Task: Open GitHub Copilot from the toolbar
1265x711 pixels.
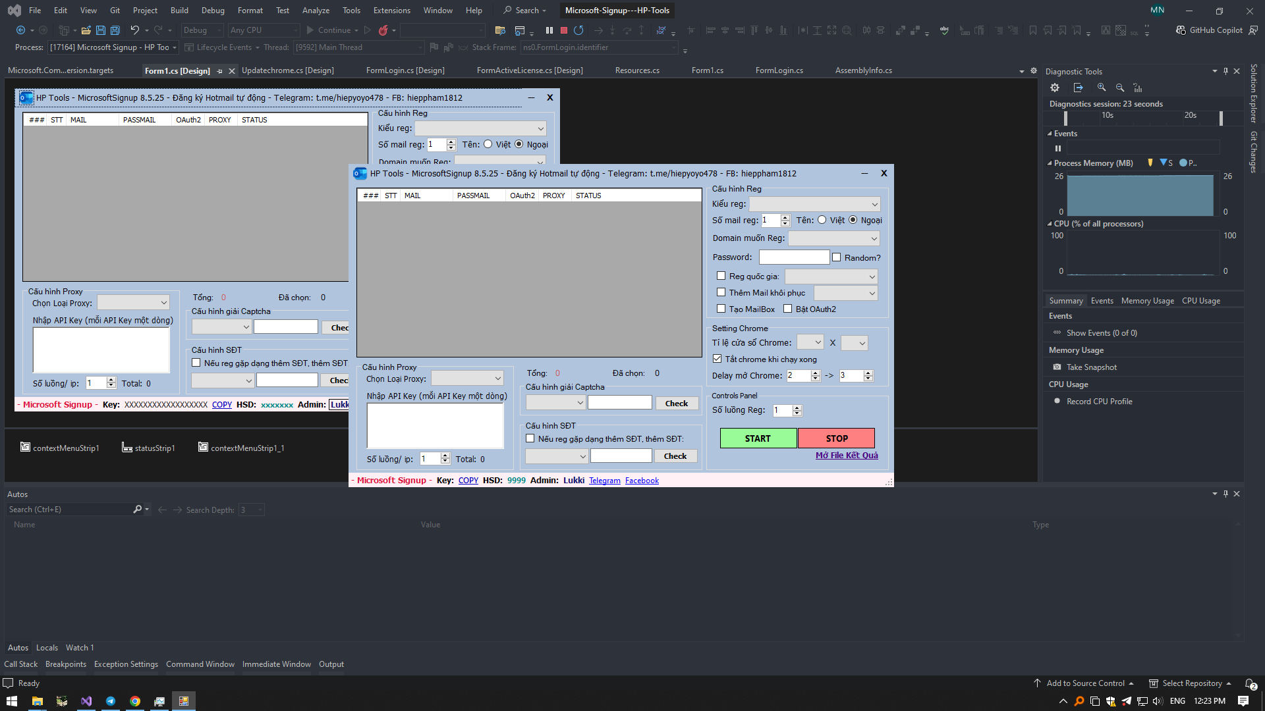Action: (1210, 30)
